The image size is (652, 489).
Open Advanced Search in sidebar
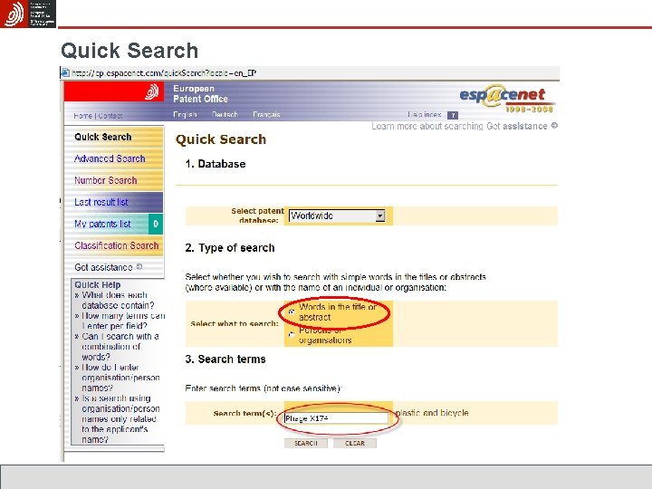(x=110, y=158)
